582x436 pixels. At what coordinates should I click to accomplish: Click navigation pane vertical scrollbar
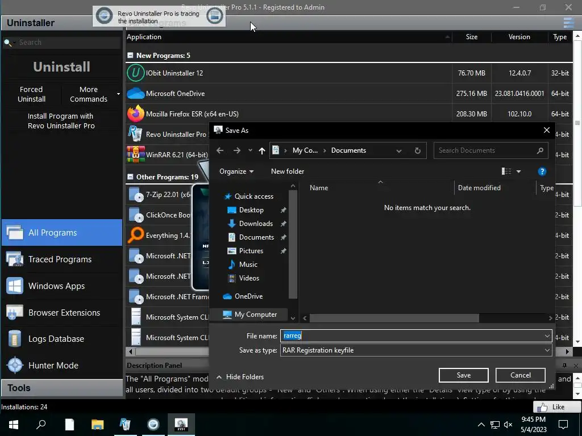coord(293,244)
